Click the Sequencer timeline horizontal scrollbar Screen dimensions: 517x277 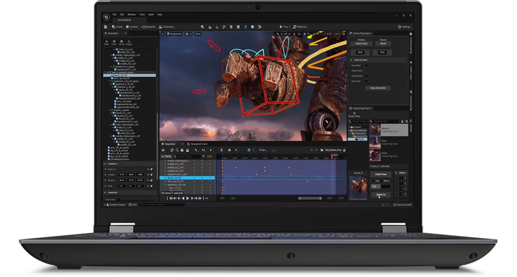pyautogui.click(x=310, y=198)
